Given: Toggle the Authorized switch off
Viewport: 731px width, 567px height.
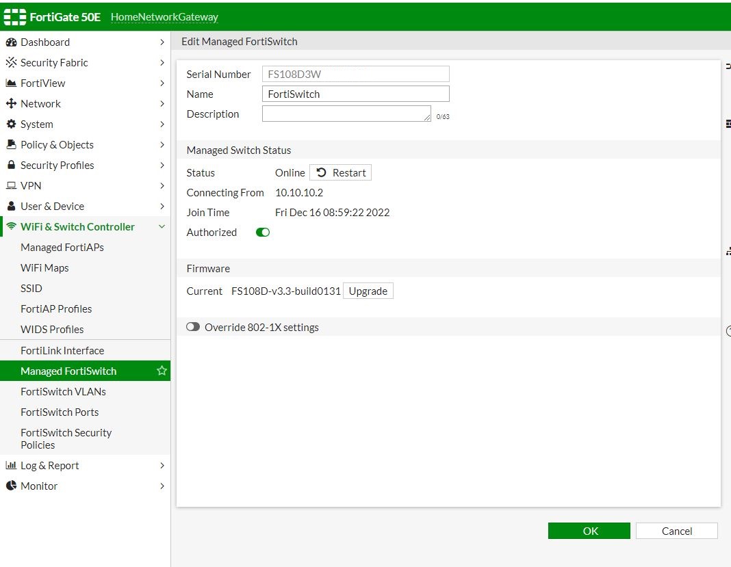Looking at the screenshot, I should coord(263,232).
